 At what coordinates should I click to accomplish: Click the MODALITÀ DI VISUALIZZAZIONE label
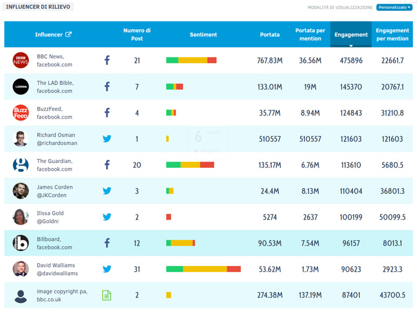[340, 7]
